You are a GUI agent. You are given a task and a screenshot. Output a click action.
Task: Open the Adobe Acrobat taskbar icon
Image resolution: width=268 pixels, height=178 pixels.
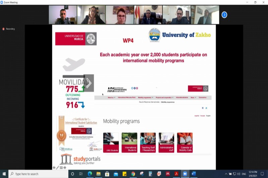(176, 174)
